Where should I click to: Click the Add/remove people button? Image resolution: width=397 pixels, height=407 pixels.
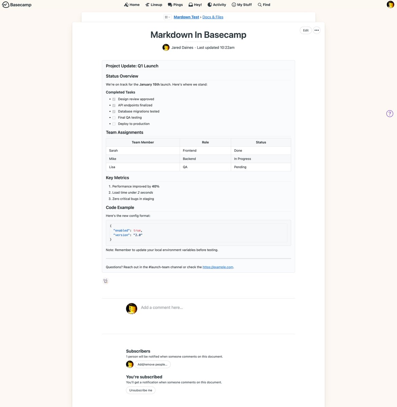pos(152,365)
